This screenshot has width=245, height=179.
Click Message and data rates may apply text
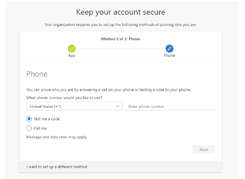57,137
